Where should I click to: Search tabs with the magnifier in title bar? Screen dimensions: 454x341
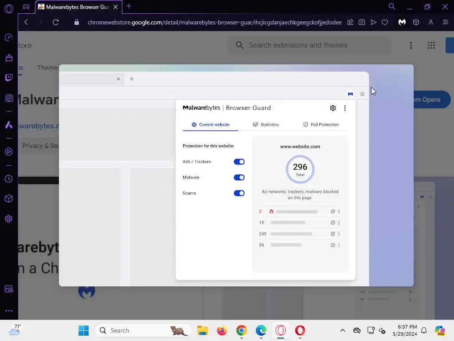(x=392, y=6)
